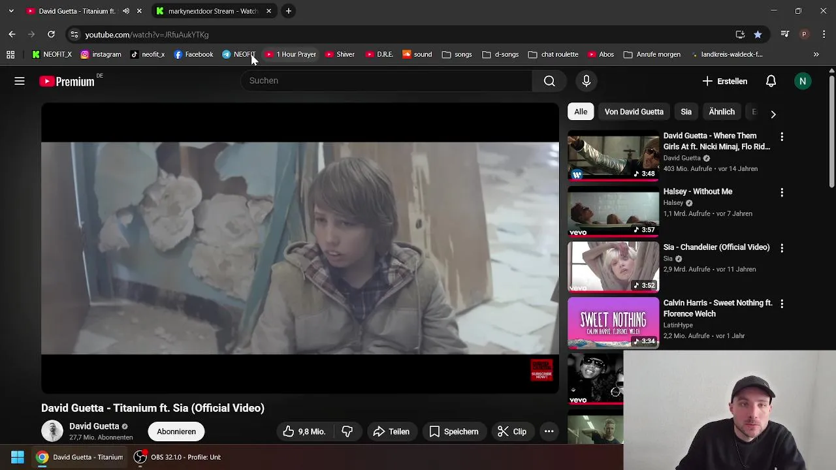Image resolution: width=836 pixels, height=470 pixels.
Task: Click the install/cast icon in address bar
Action: (740, 35)
